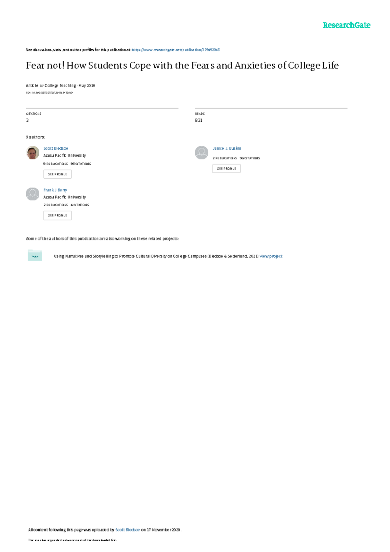This screenshot has height=552, width=390.
Task: Open the researchgate.net publication URL link
Action: 176,50
